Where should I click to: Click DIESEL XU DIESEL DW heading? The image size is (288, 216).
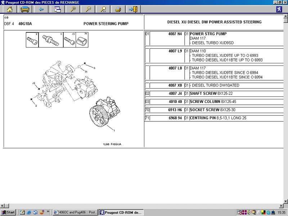click(x=214, y=22)
